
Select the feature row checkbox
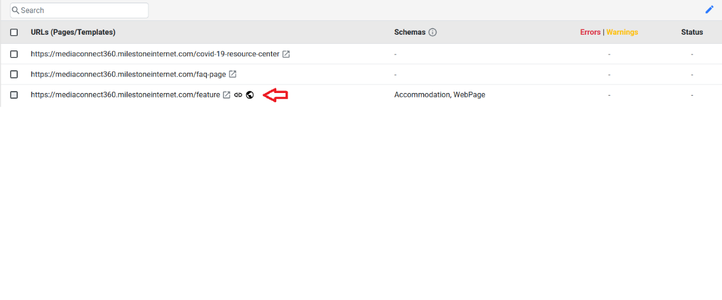tap(14, 95)
